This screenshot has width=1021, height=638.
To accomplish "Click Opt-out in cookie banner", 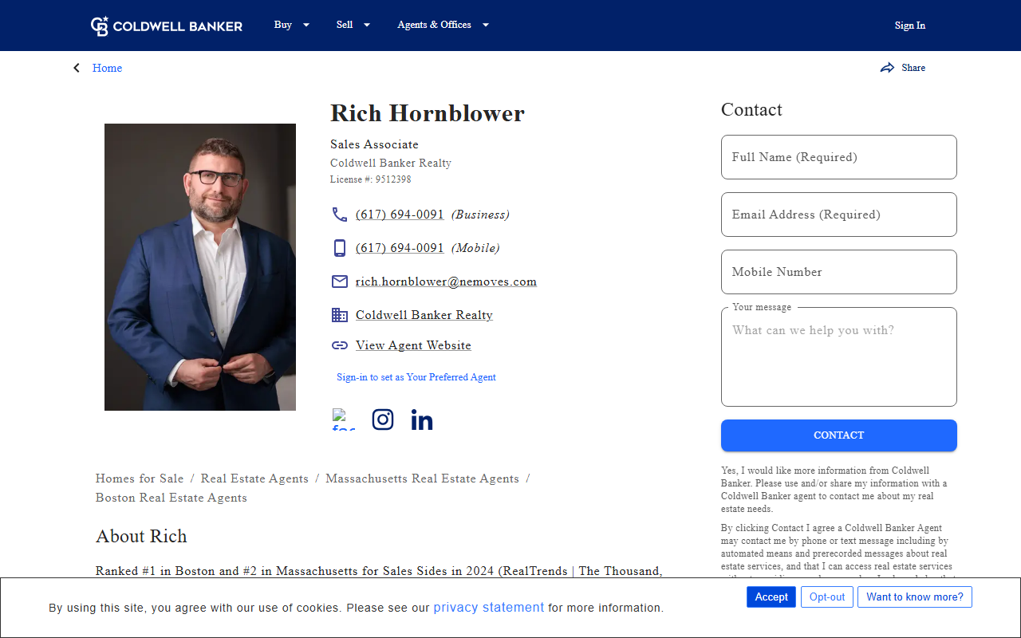I will click(x=827, y=597).
